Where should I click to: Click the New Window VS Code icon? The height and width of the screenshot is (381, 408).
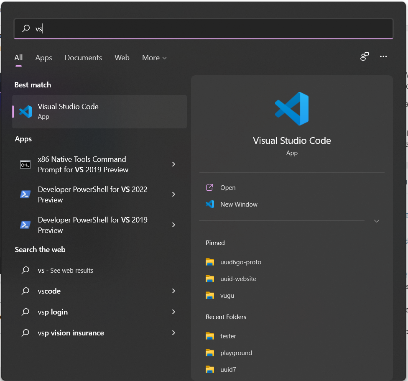tap(210, 205)
